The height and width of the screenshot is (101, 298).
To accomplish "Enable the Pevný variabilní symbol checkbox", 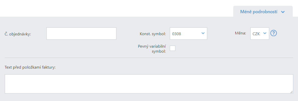I will [x=173, y=48].
